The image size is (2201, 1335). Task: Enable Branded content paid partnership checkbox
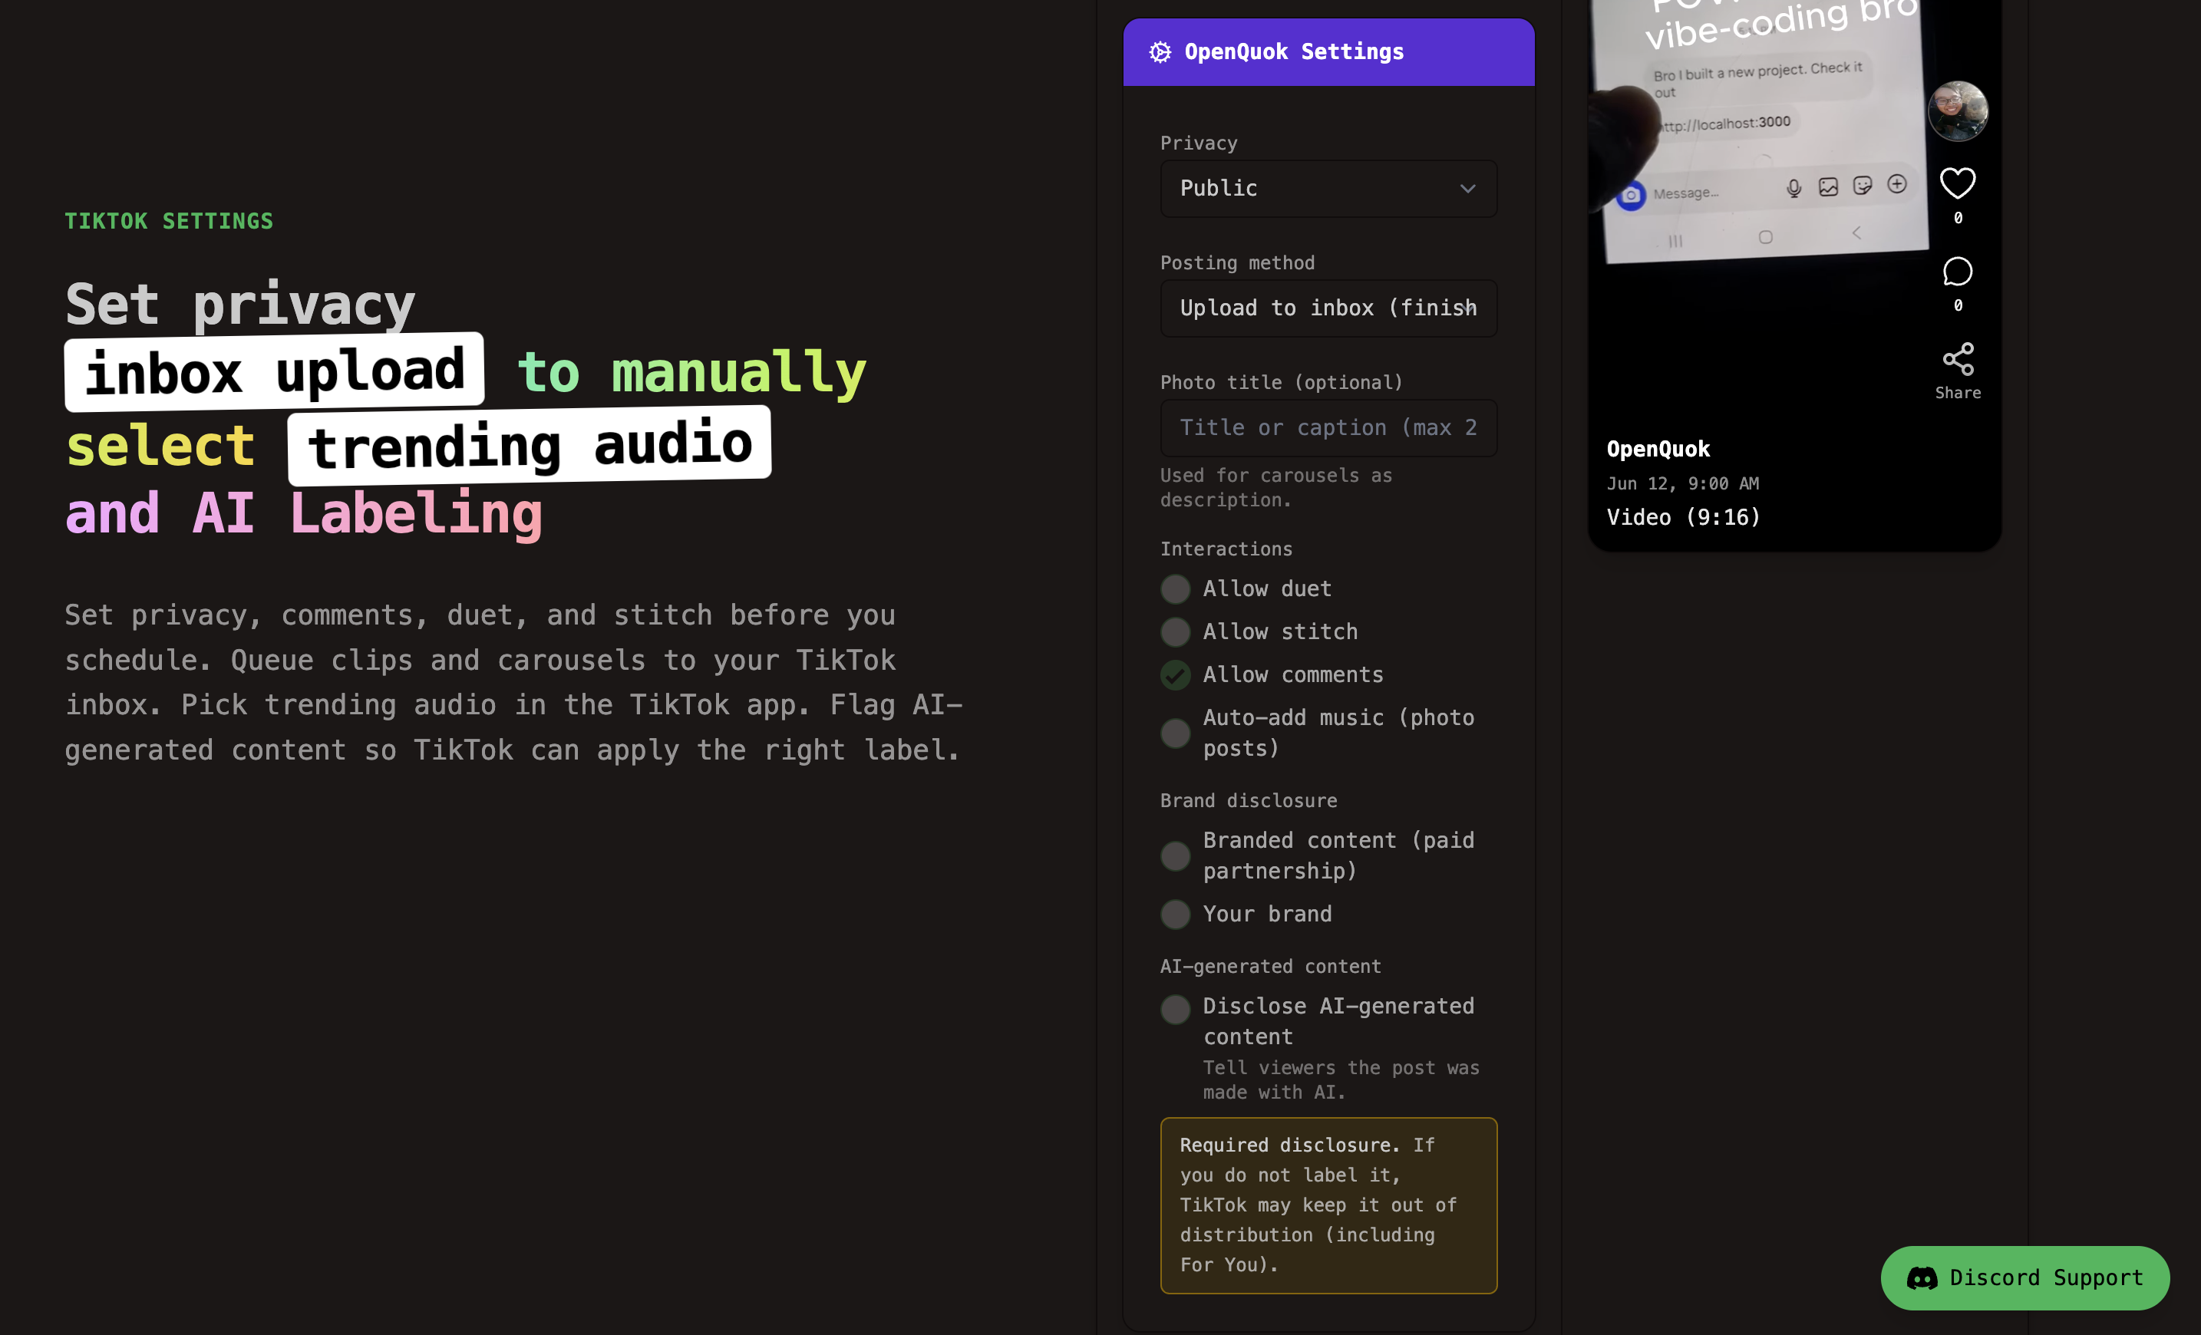coord(1175,856)
